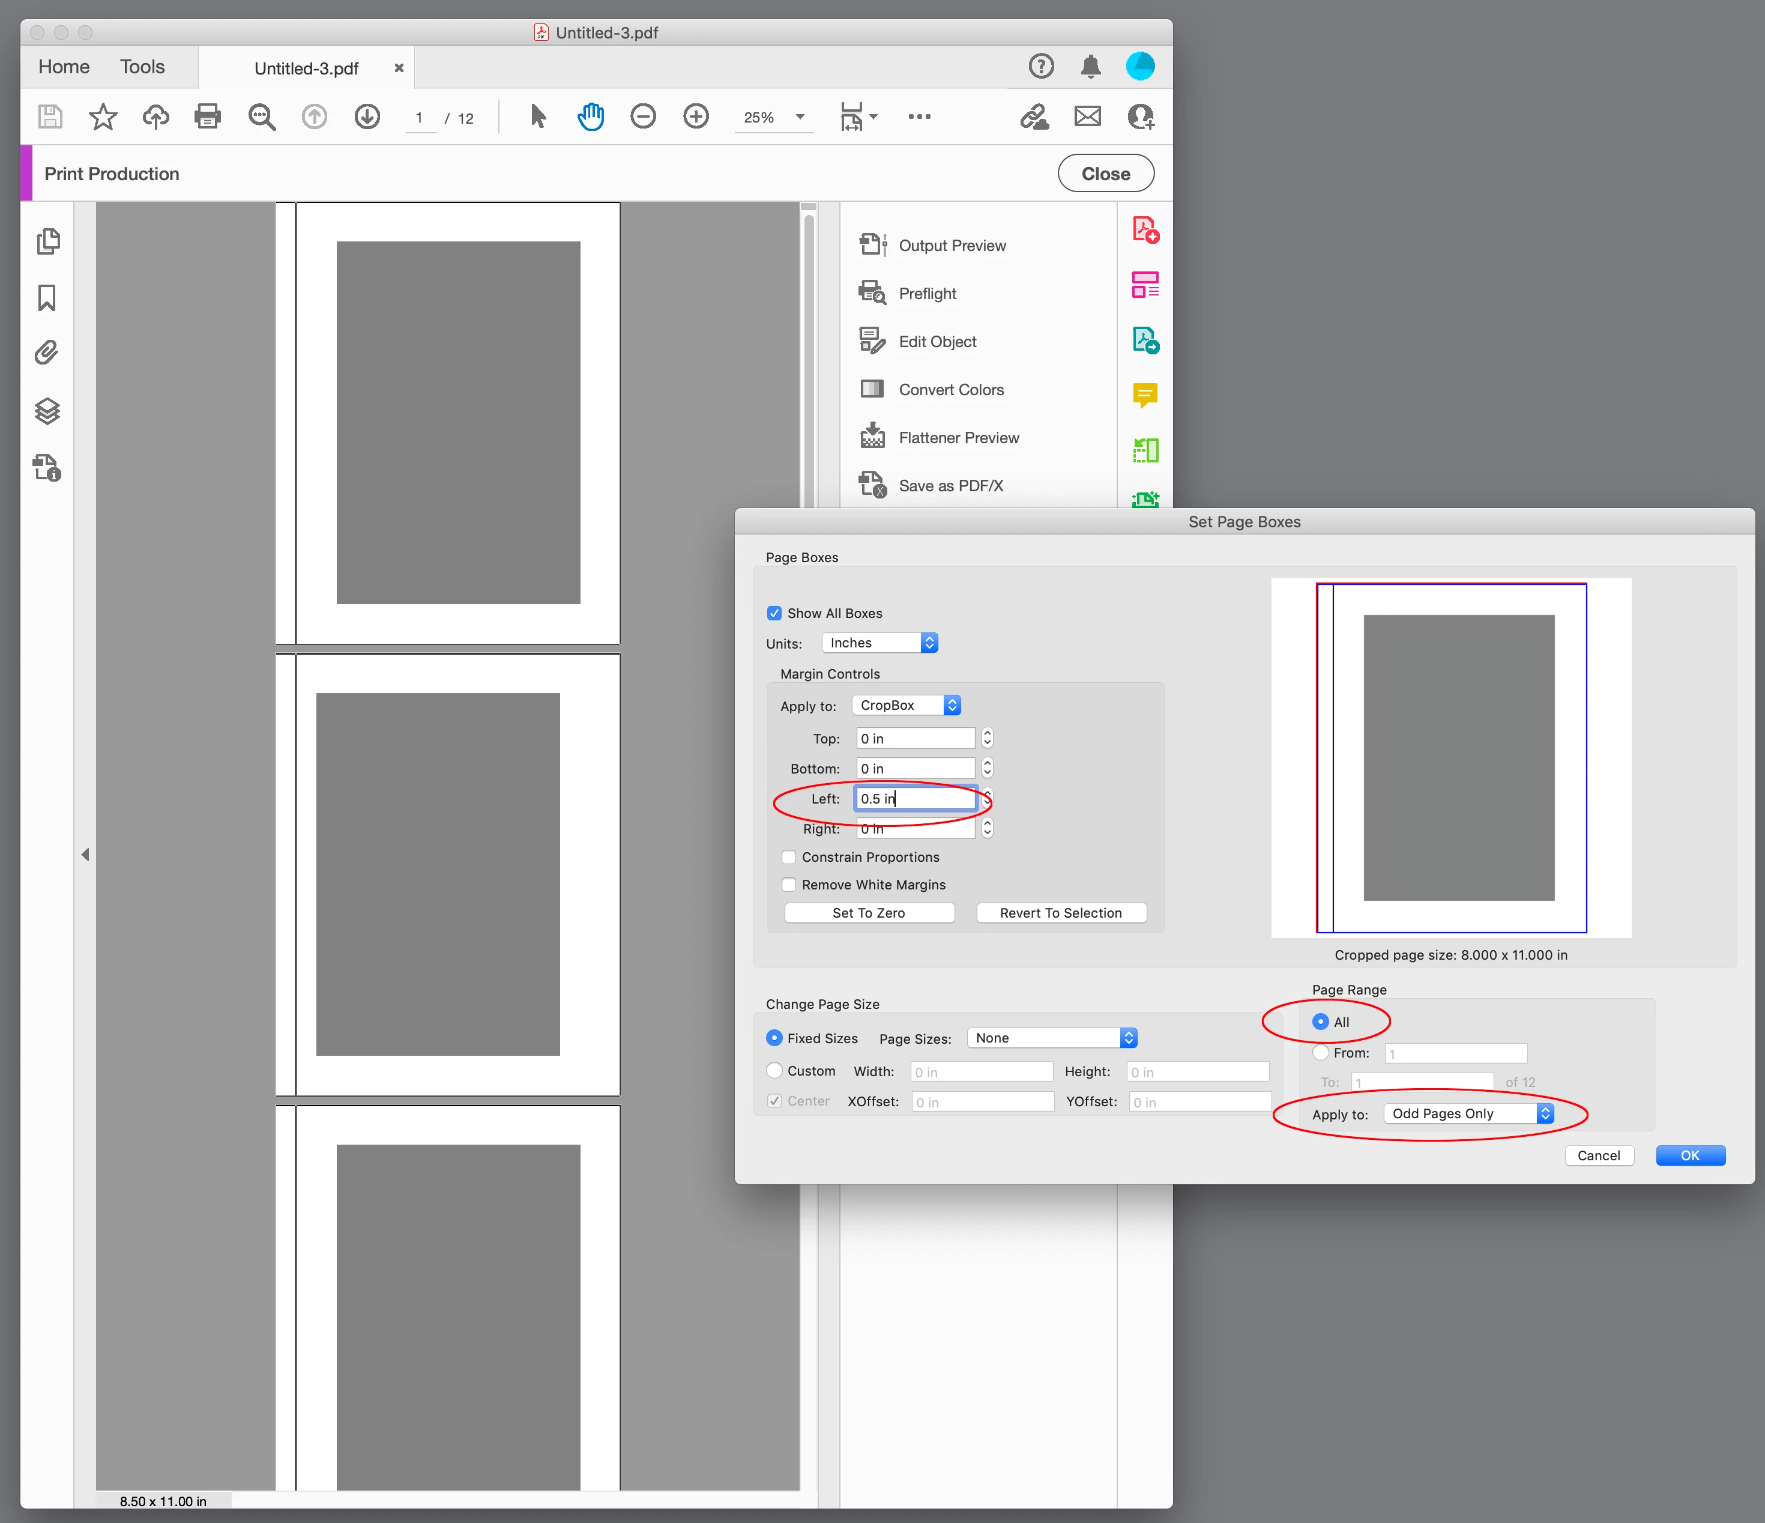Go to the Home tab
1765x1523 pixels.
pos(64,67)
